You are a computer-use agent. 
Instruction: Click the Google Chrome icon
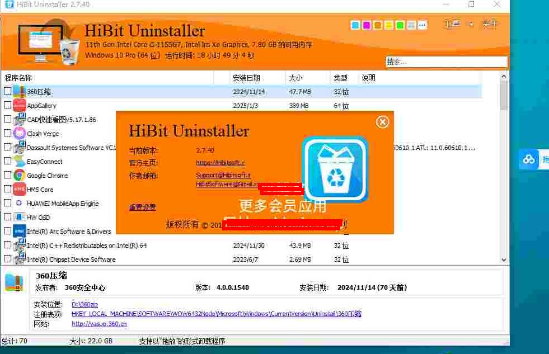click(x=19, y=175)
